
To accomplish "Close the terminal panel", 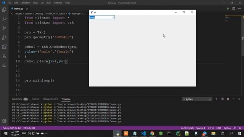I will [x=239, y=99].
